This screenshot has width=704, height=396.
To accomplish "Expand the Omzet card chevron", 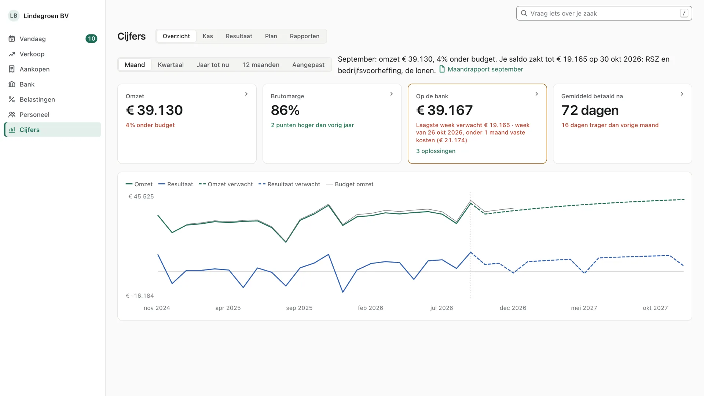I will (x=246, y=94).
